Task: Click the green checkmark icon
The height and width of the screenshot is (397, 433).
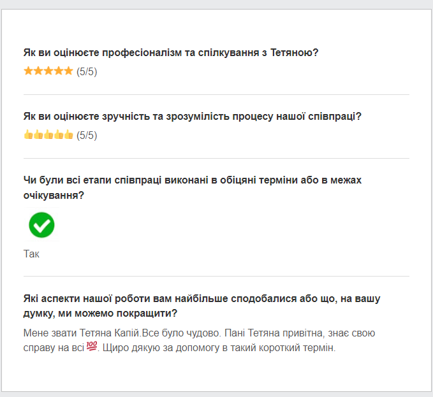Action: pos(41,225)
